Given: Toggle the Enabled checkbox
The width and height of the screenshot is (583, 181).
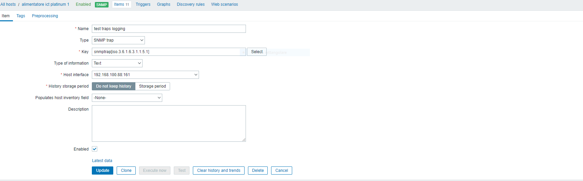Looking at the screenshot, I should (x=95, y=149).
